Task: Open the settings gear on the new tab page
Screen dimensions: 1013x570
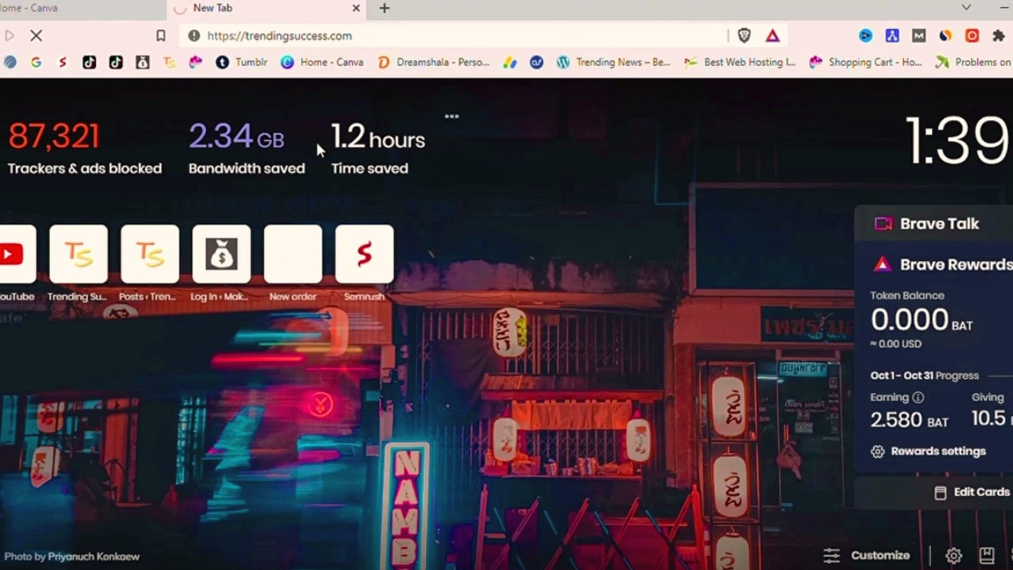Action: (x=954, y=555)
